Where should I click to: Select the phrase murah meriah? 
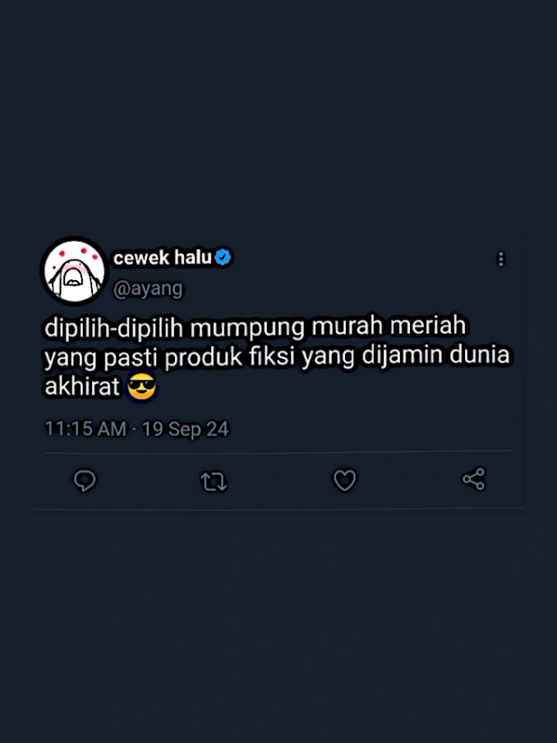(x=389, y=326)
